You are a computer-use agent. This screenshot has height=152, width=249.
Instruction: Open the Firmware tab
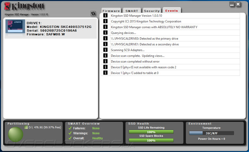(111, 11)
